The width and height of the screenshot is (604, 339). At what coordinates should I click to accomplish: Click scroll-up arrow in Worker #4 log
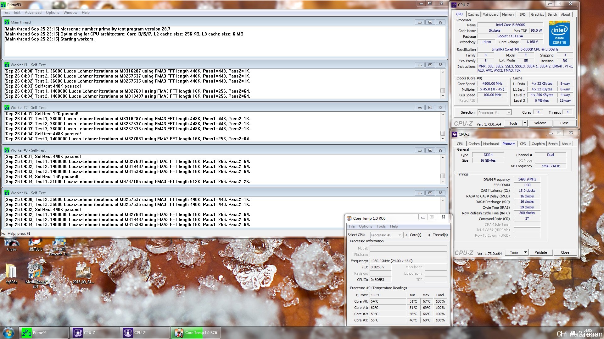pyautogui.click(x=443, y=200)
